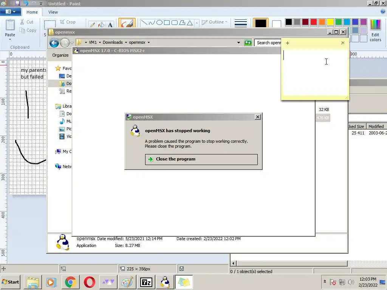
Task: Select Network in Explorer navigation pane
Action: click(x=63, y=167)
